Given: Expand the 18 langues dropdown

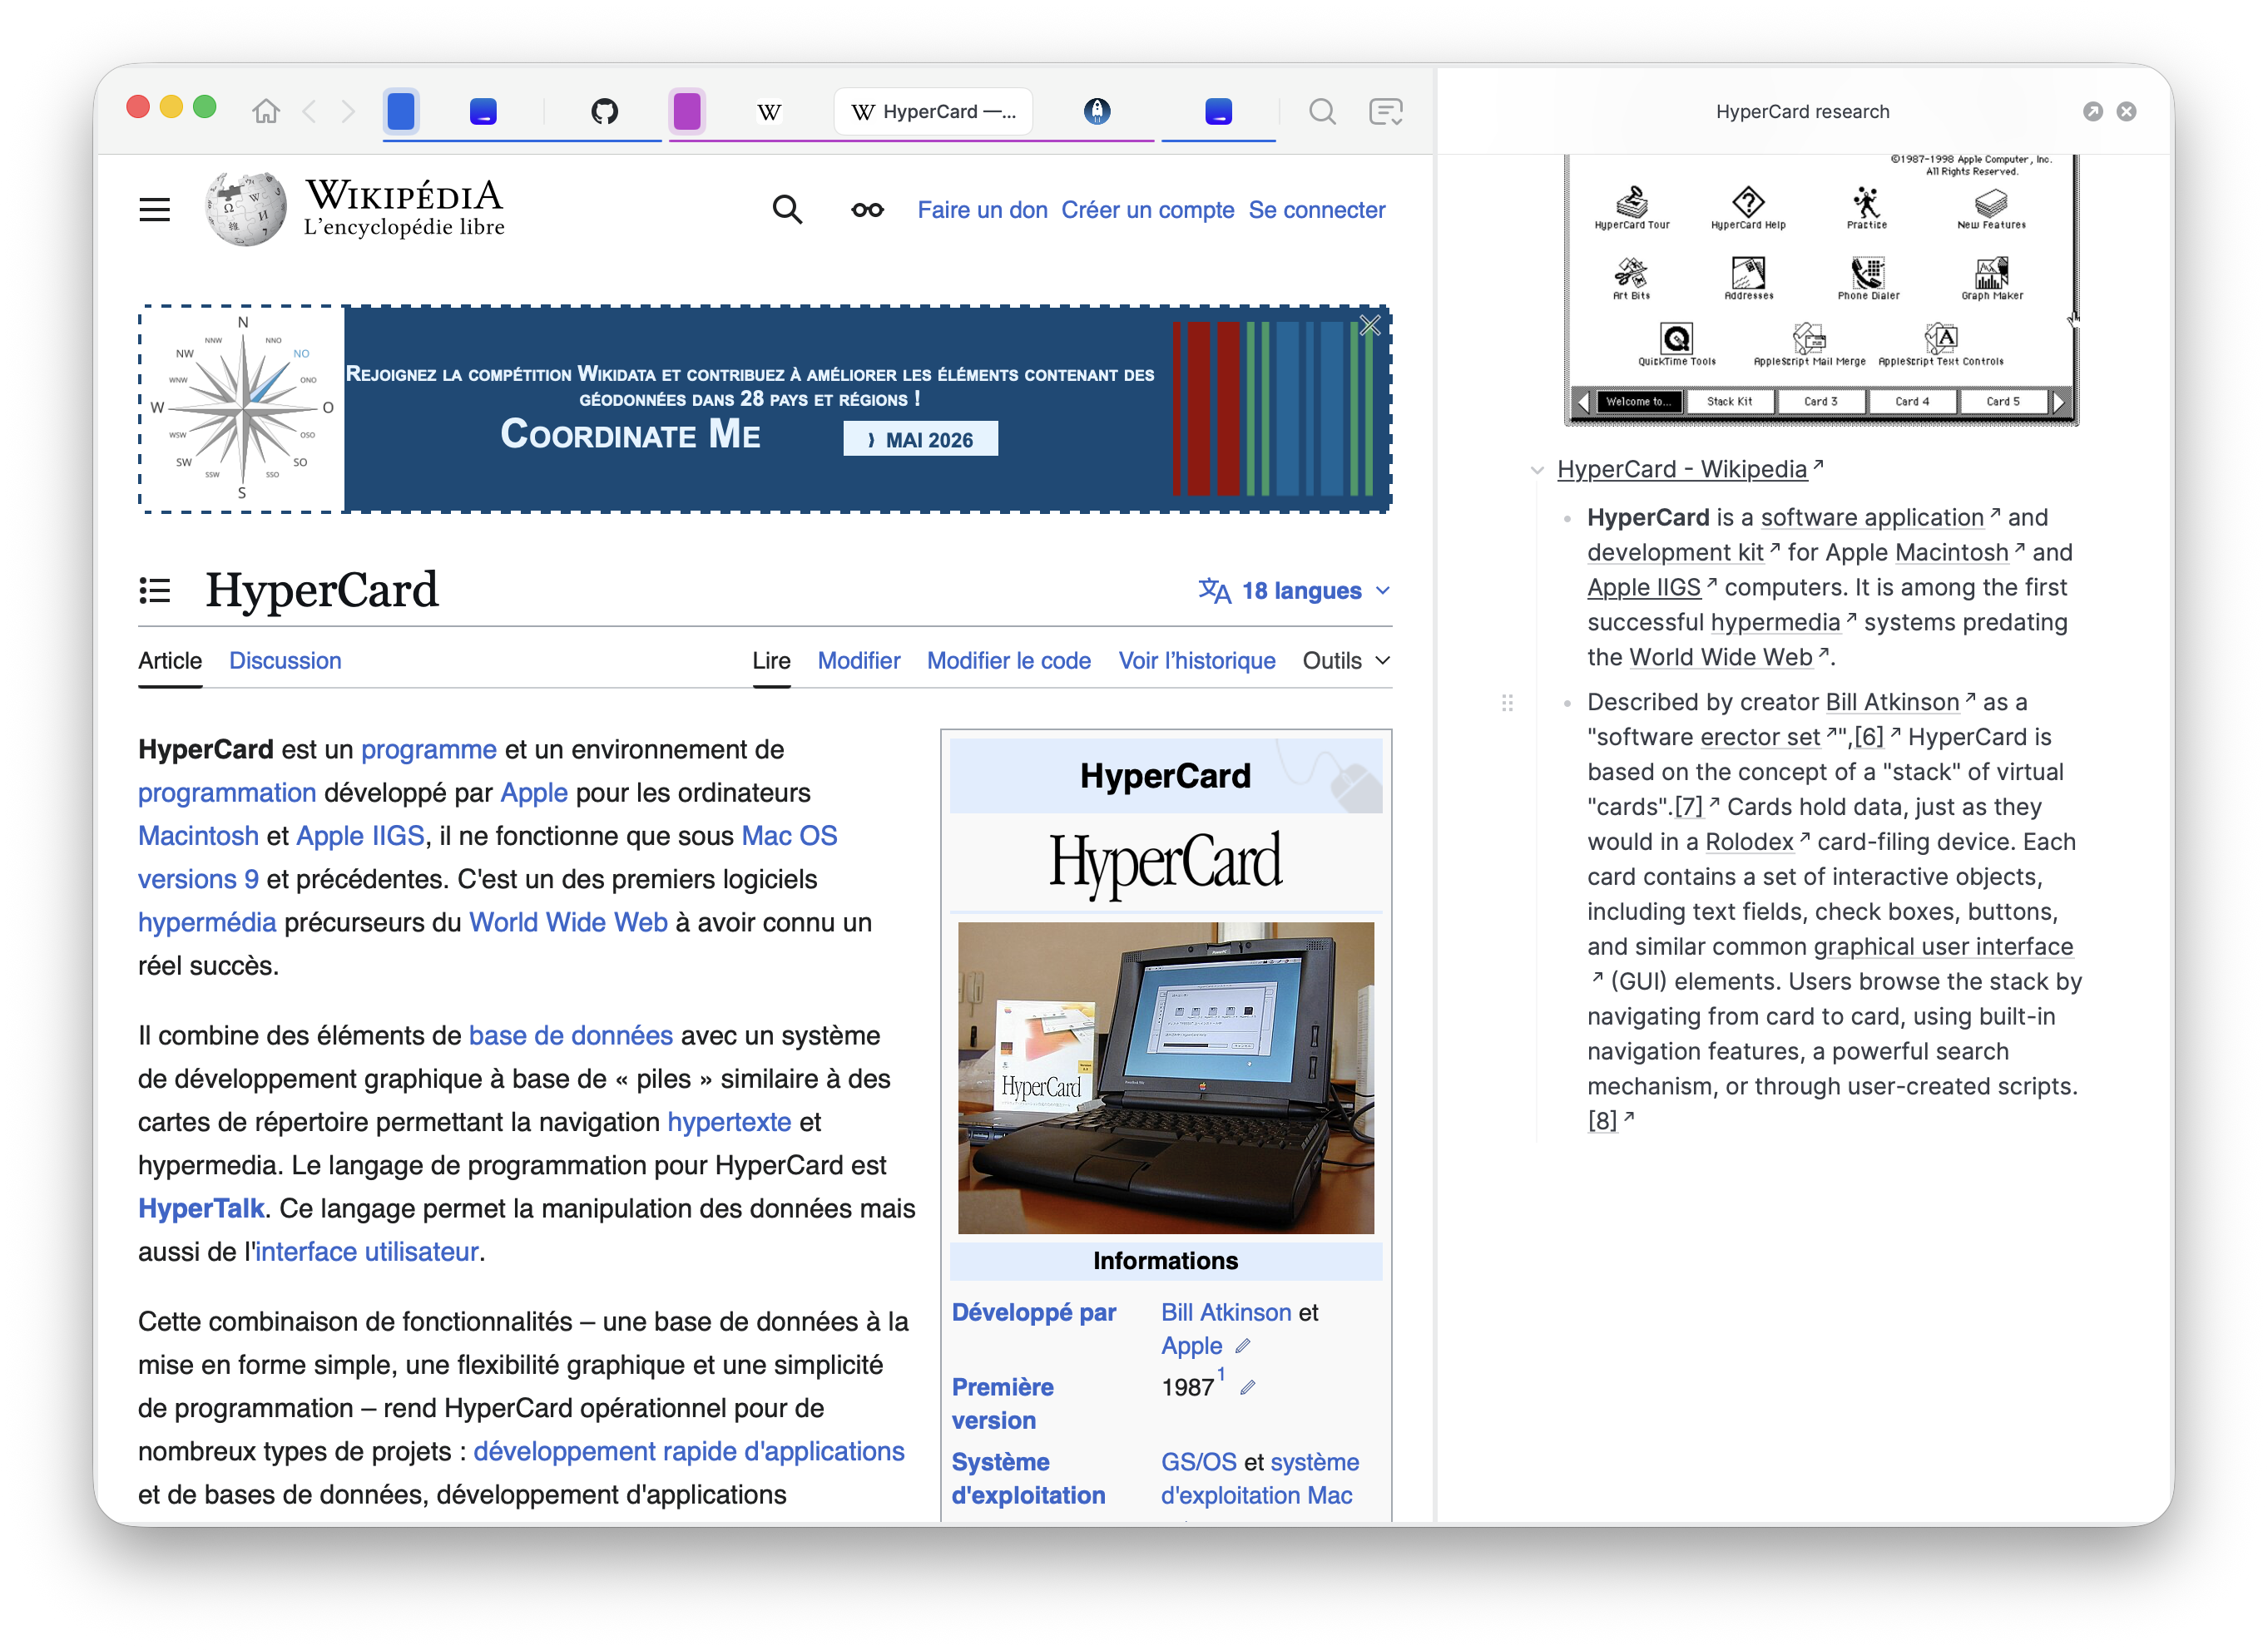Looking at the screenshot, I should [1294, 590].
